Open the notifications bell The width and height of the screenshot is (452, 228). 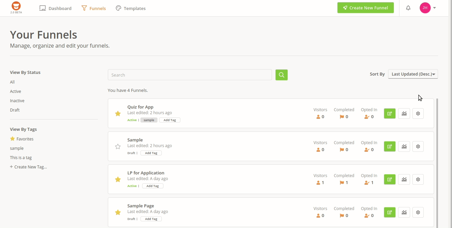(x=408, y=8)
